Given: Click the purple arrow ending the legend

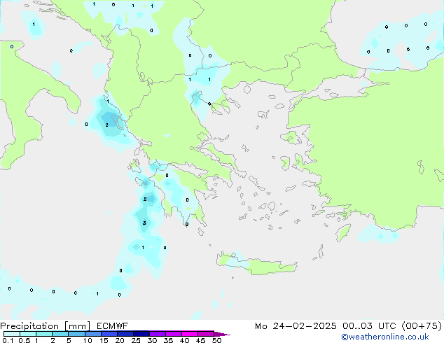Looking at the screenshot, I should click(x=222, y=334).
